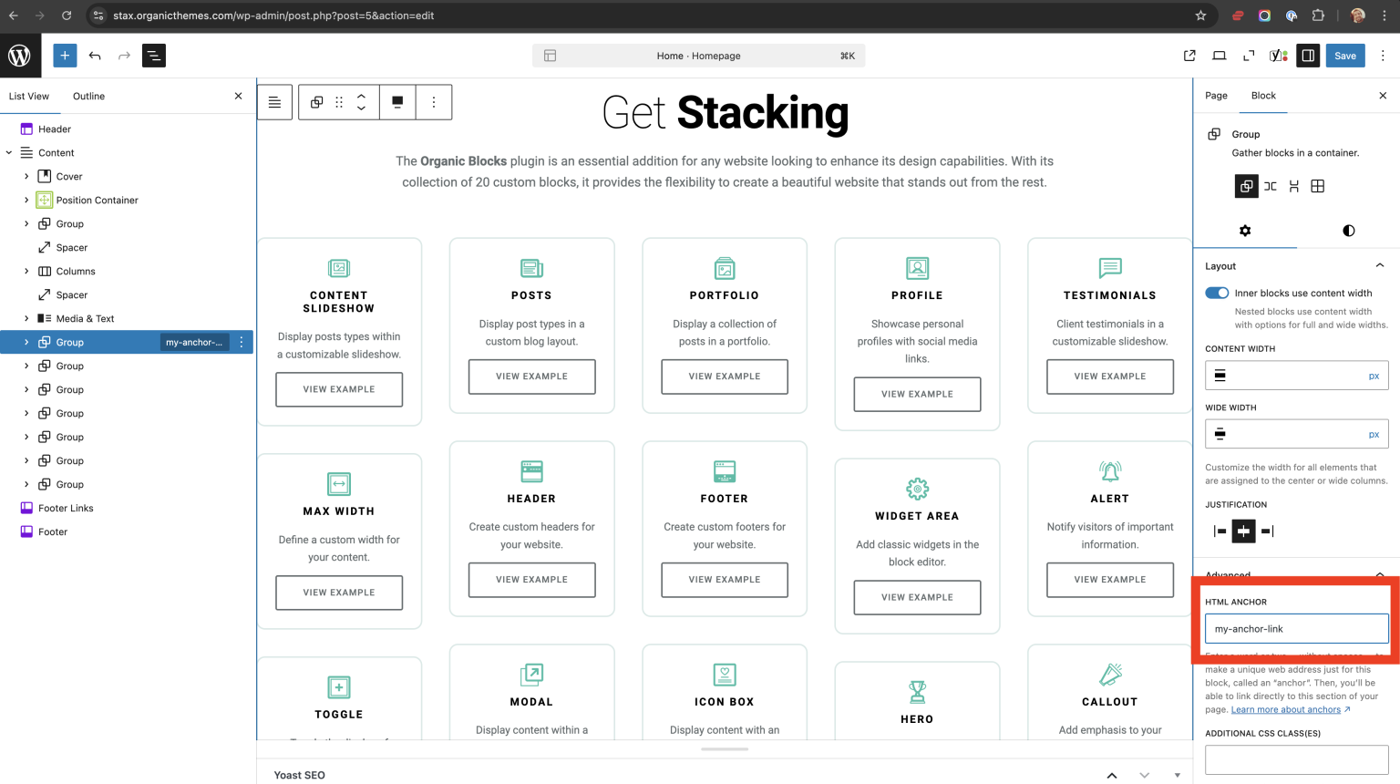Toggle the Document Overview list icon
1400x784 pixels.
154,56
